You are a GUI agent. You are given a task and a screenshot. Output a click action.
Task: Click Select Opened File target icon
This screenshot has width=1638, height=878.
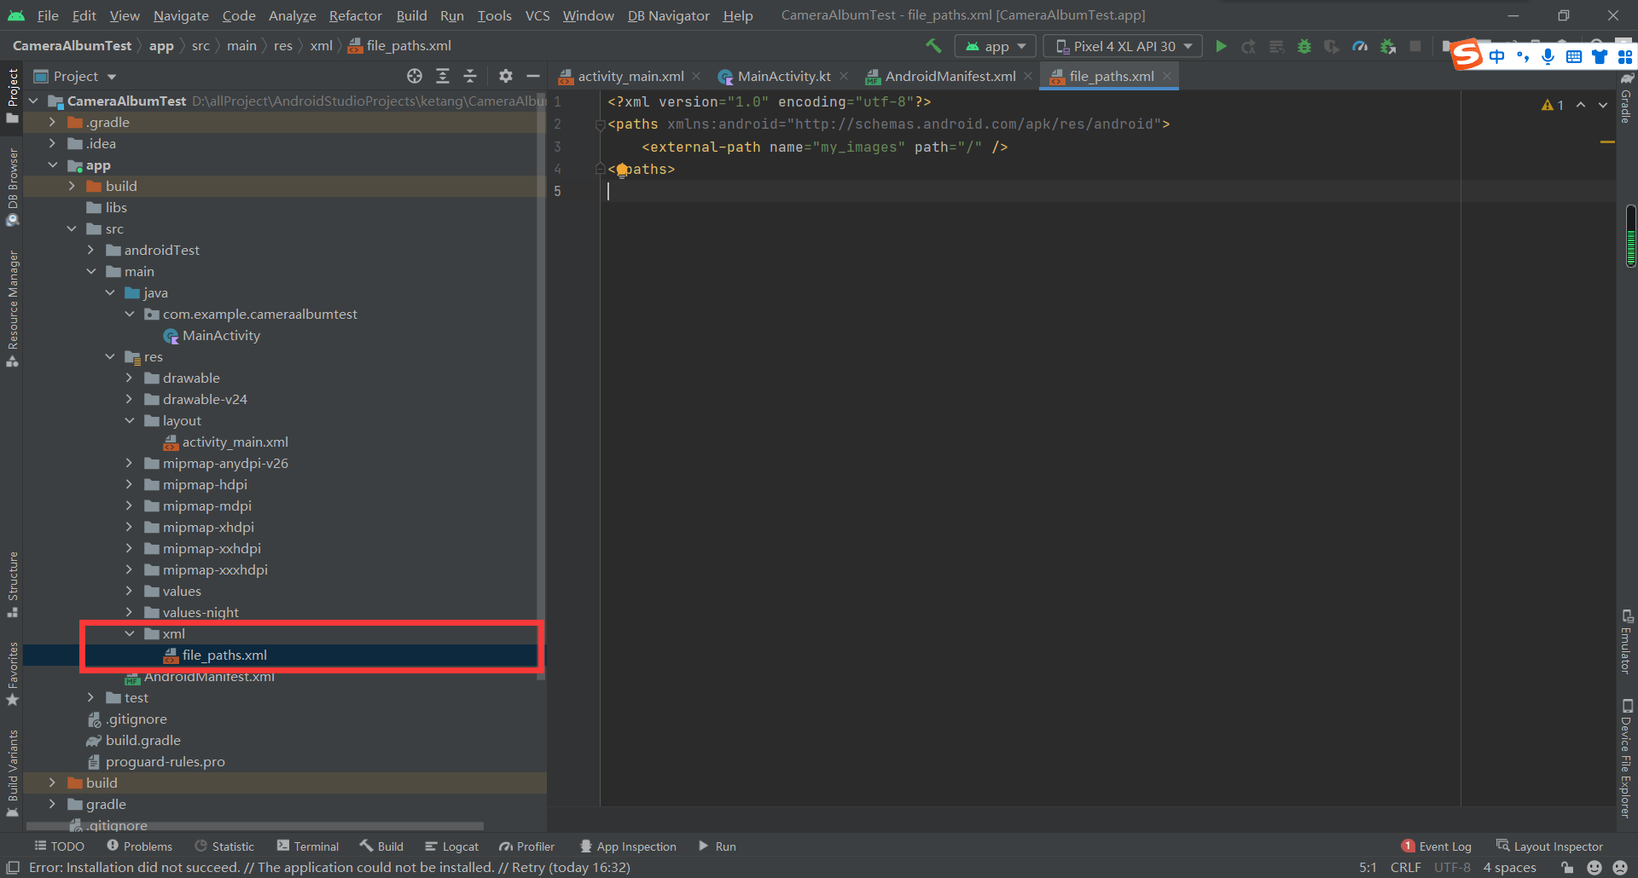pos(415,76)
